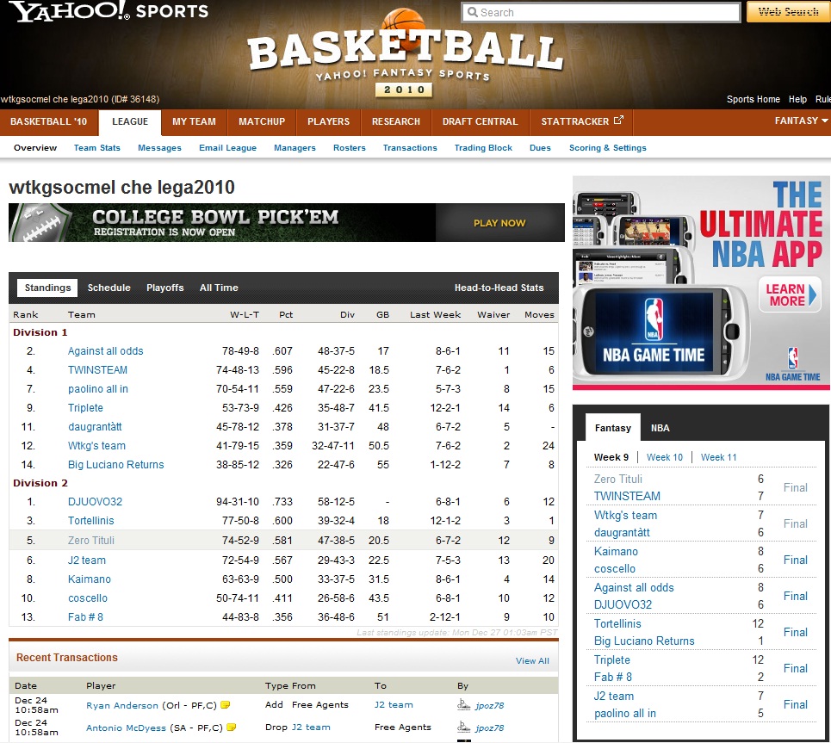Click the sneaker icon in Antonio McDyess's row
This screenshot has width=831, height=743.
click(x=464, y=728)
